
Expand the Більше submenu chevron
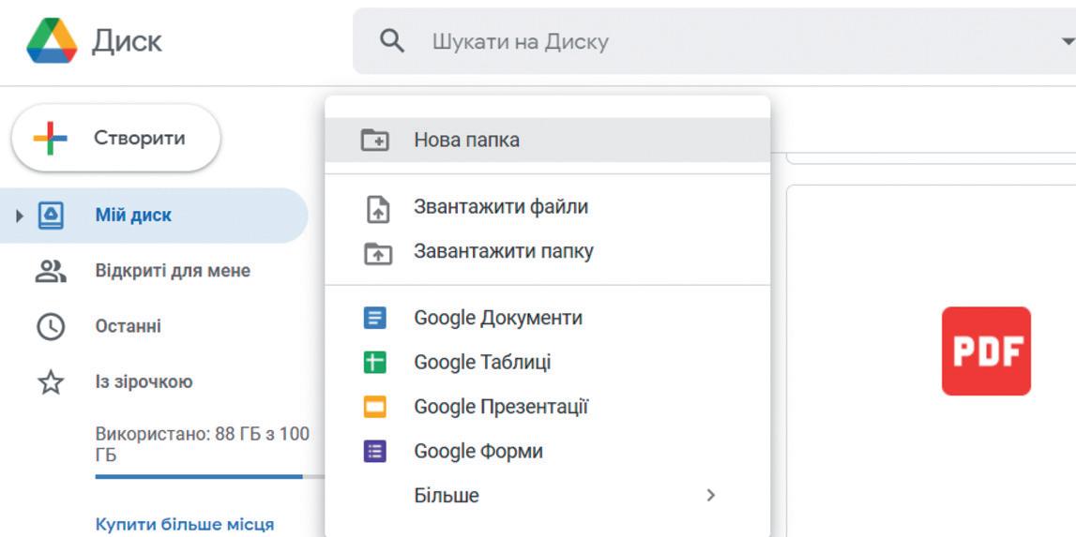[x=711, y=495]
